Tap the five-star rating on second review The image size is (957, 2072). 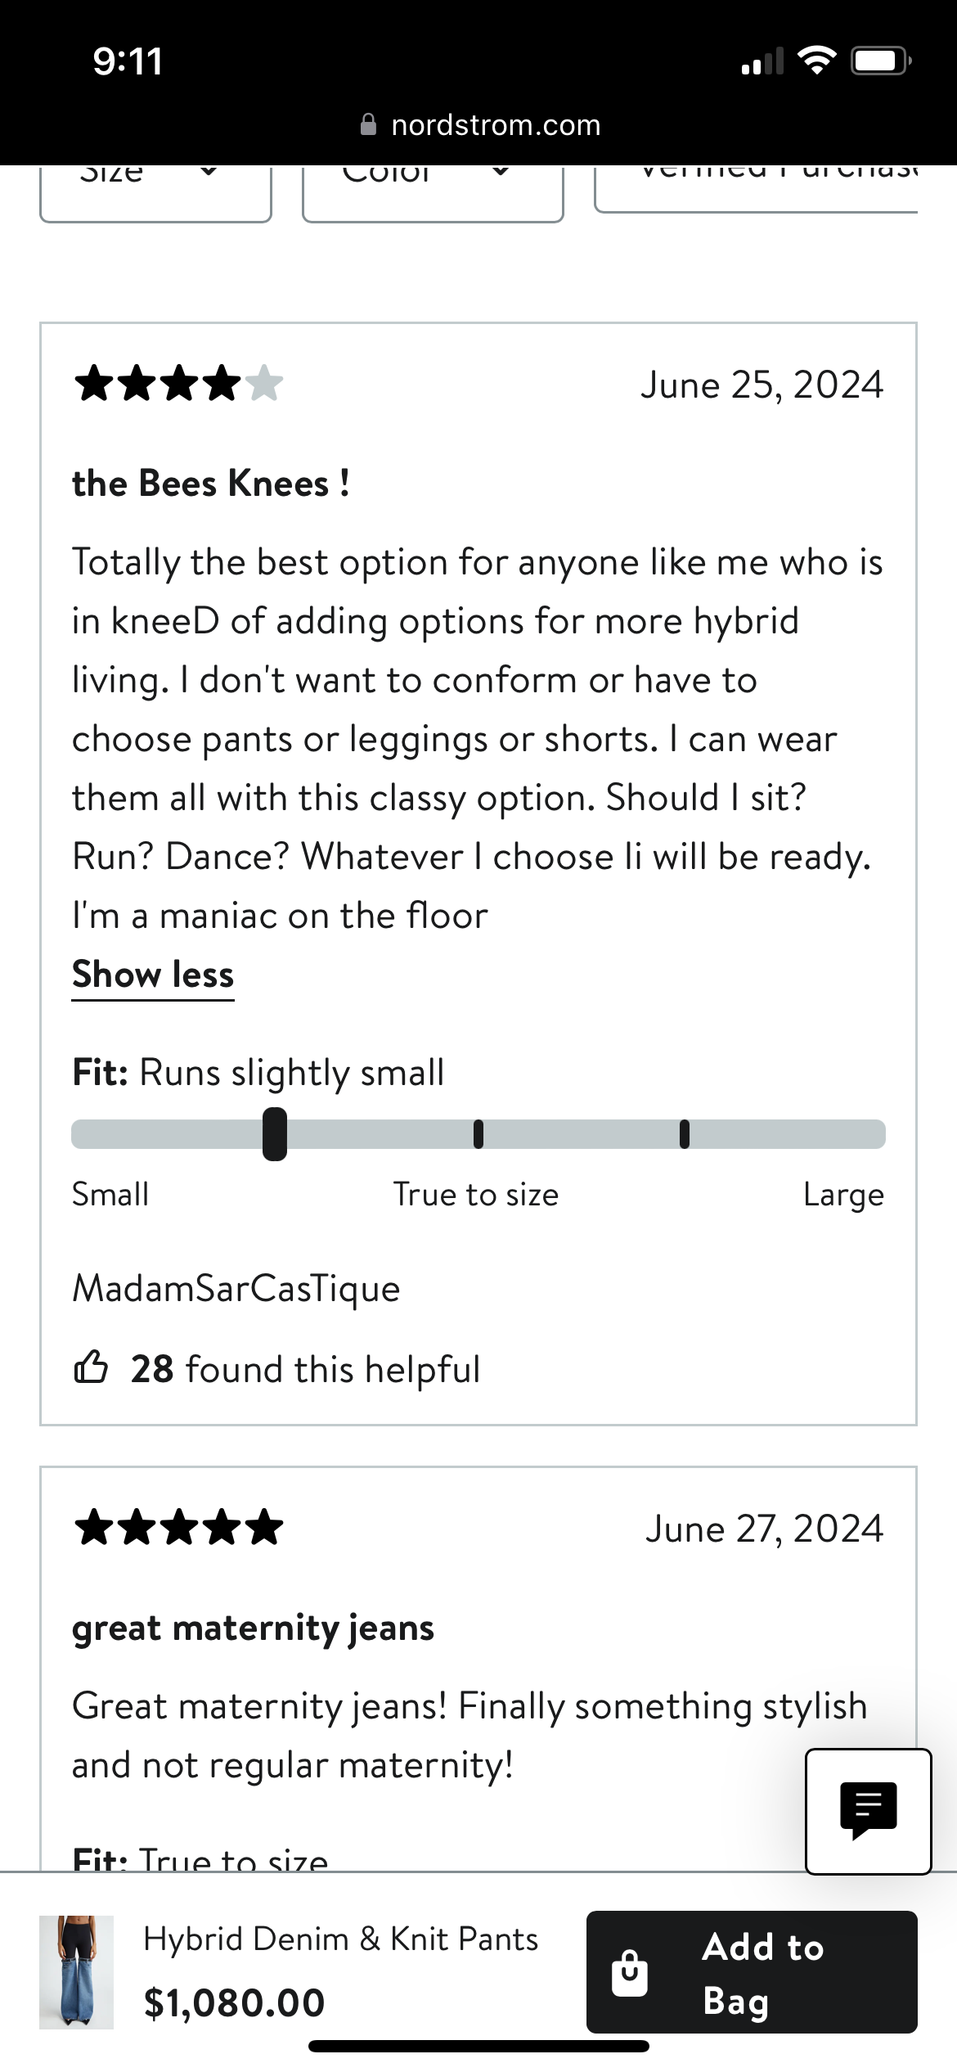pyautogui.click(x=178, y=1527)
